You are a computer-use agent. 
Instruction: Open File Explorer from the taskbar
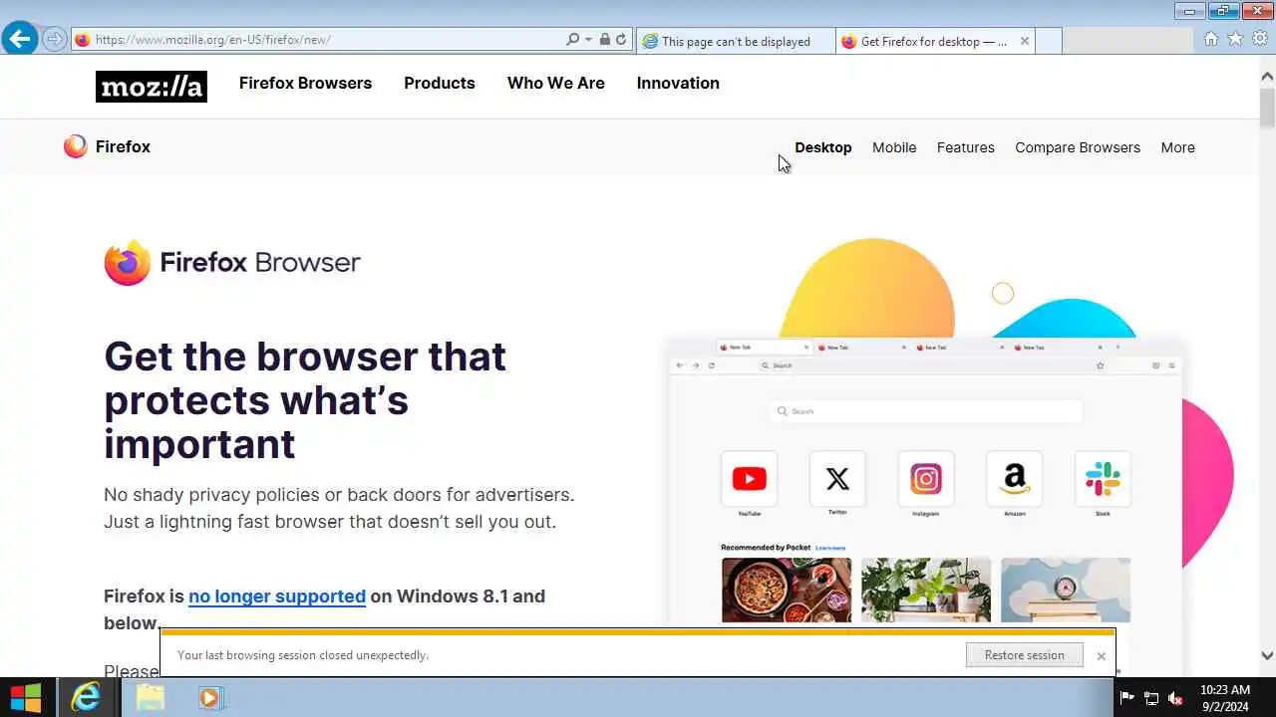[x=150, y=697]
